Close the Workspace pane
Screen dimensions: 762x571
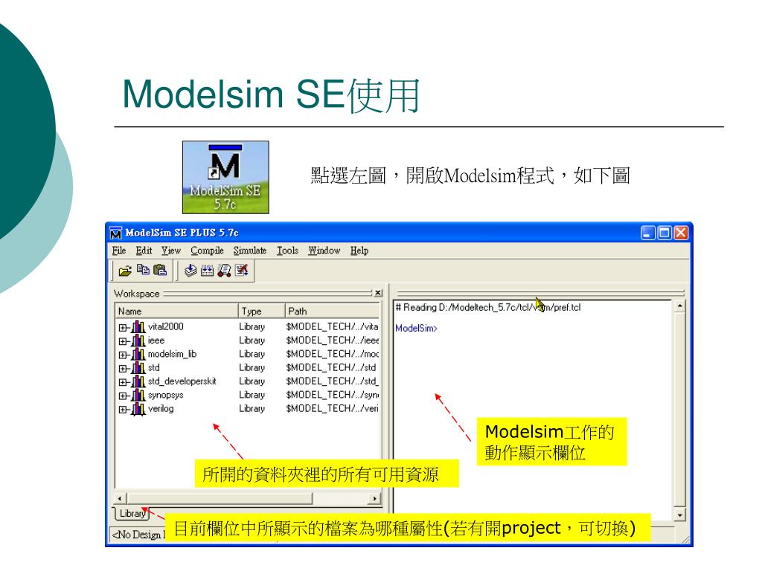378,293
